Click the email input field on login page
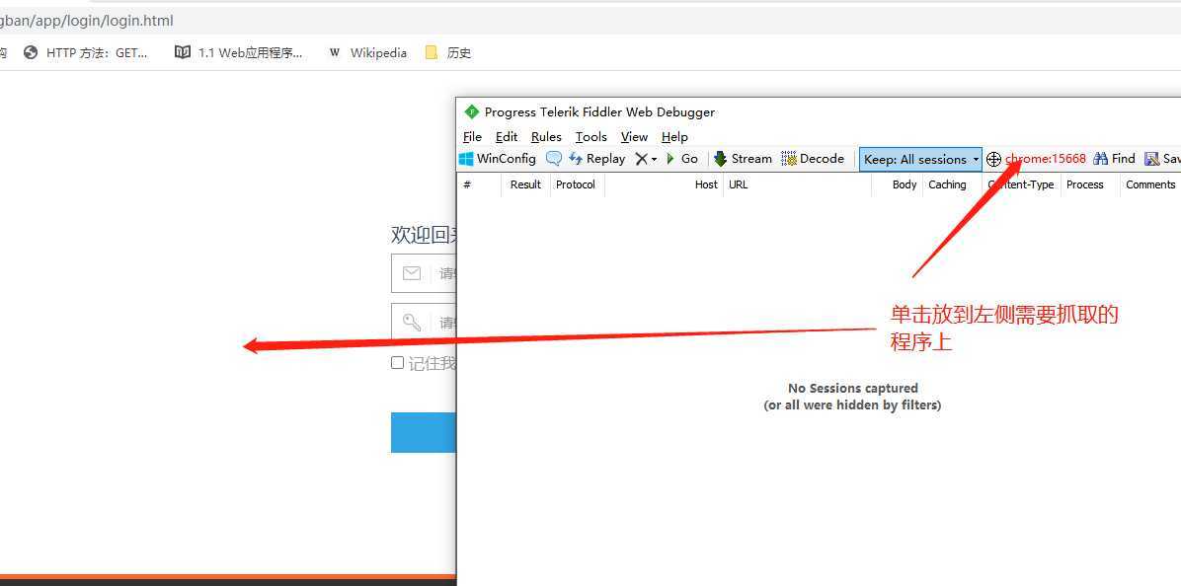Viewport: 1181px width, 586px height. (424, 274)
